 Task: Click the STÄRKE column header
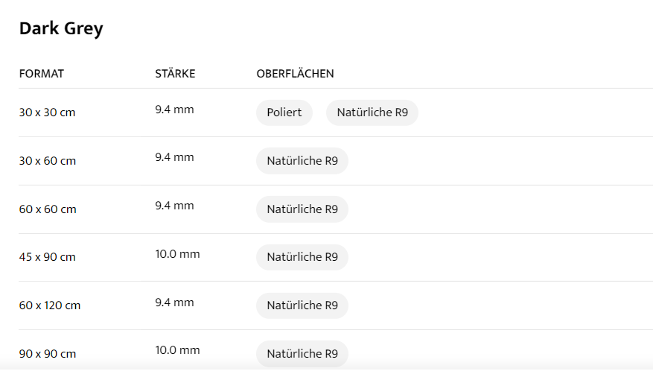(175, 74)
